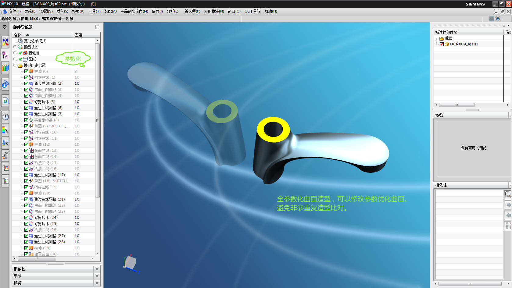Expand the 模型视图 tree node

point(15,47)
